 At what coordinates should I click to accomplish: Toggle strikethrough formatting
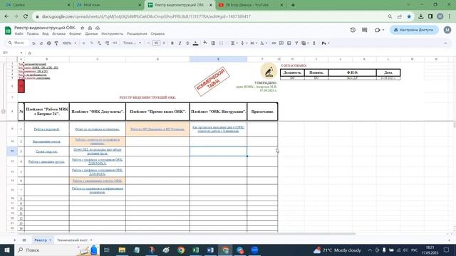187,43
